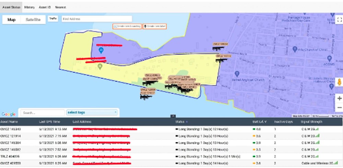Select asset row CMCZ 146582

(171, 150)
